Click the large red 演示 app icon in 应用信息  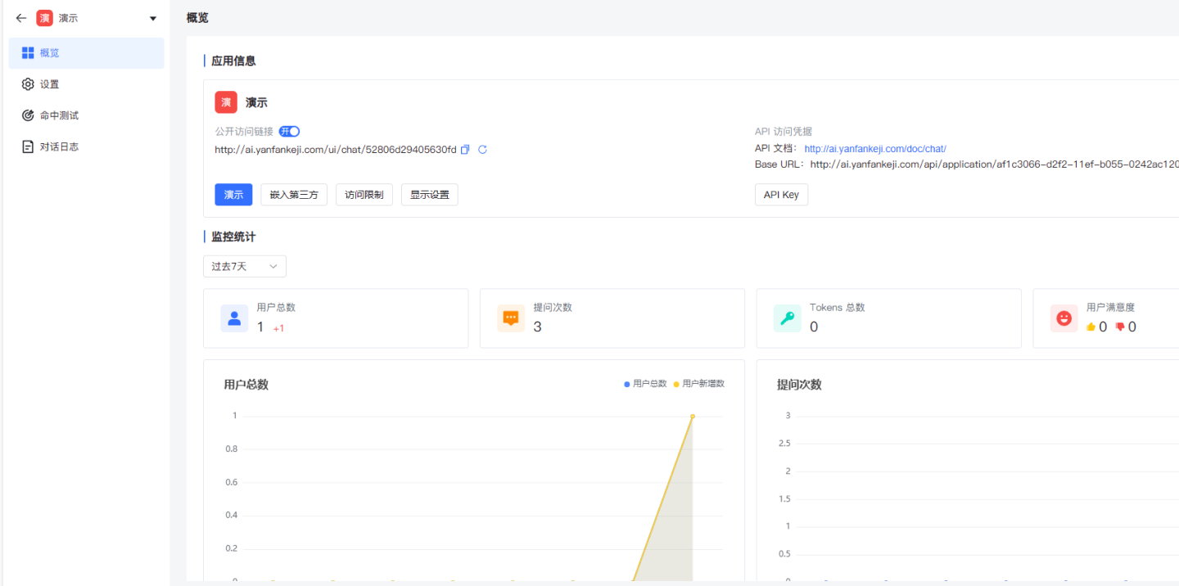(226, 102)
